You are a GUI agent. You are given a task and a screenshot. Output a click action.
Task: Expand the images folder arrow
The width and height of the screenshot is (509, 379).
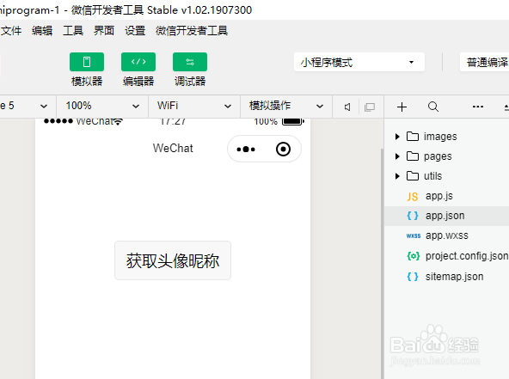397,137
